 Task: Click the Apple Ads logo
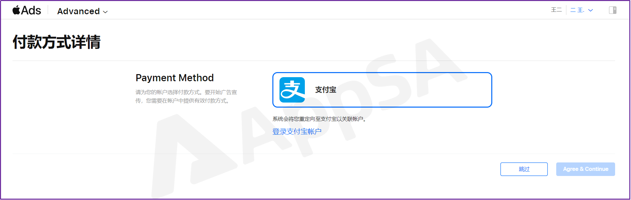tap(27, 10)
